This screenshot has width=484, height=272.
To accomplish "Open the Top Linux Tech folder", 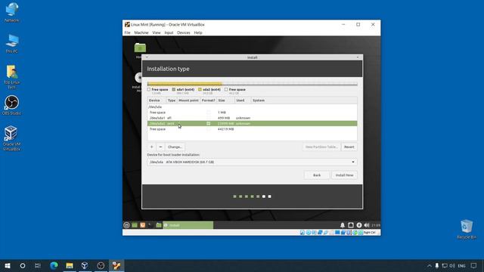I will tap(12, 77).
